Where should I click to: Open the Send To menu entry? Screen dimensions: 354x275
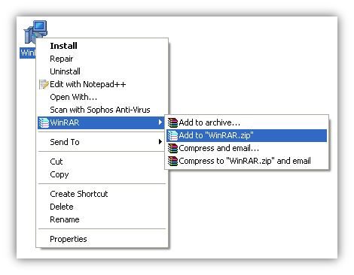click(x=101, y=142)
